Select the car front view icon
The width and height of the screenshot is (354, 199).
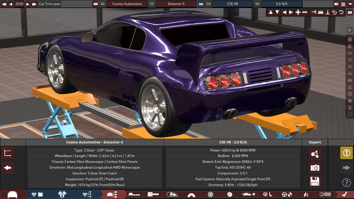pyautogui.click(x=321, y=12)
